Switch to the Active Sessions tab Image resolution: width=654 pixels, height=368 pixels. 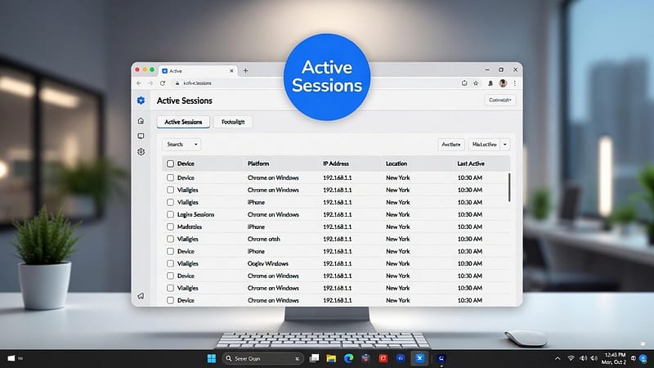[183, 122]
